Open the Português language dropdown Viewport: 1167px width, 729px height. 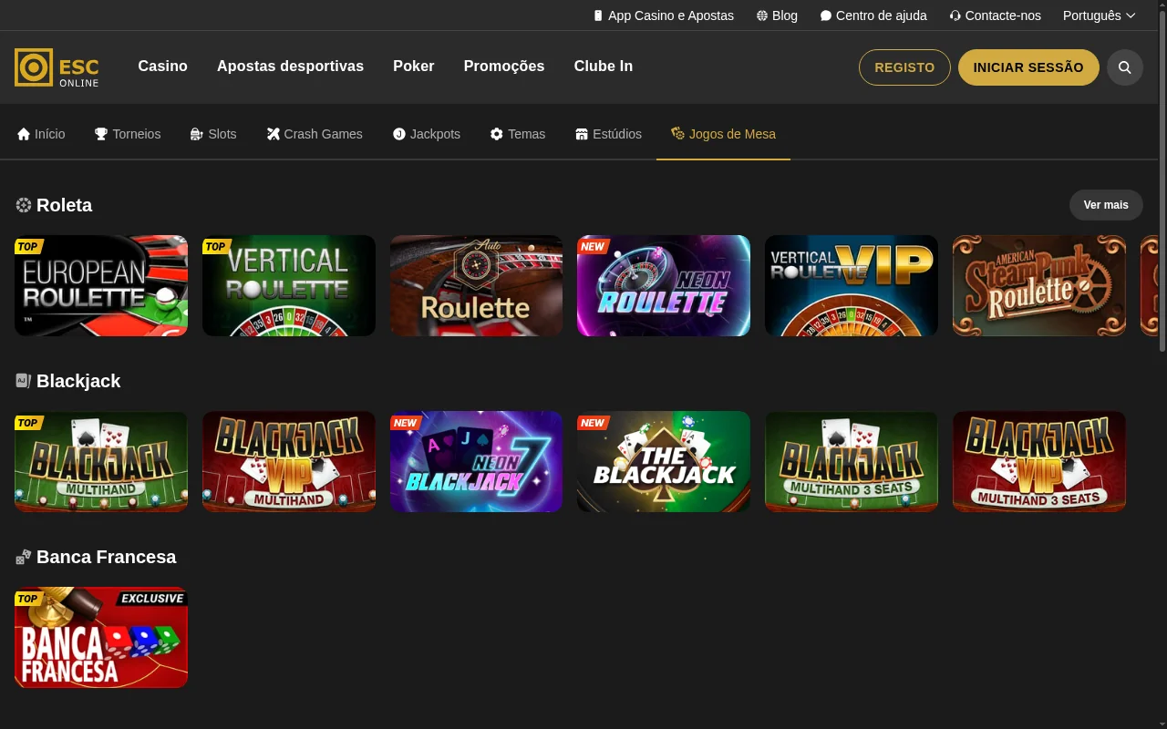click(1100, 15)
